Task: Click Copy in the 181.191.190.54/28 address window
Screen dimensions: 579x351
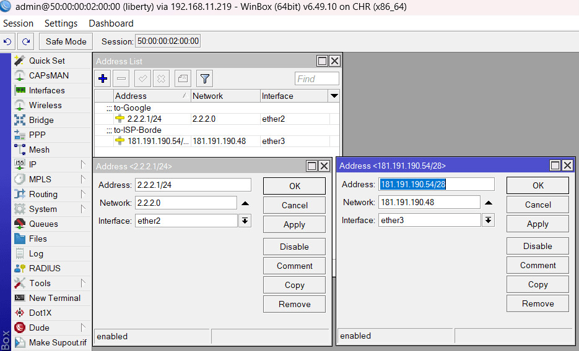Action: pos(538,284)
